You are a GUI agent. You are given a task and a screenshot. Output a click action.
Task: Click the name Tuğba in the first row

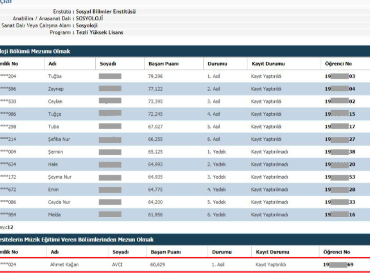[55, 77]
